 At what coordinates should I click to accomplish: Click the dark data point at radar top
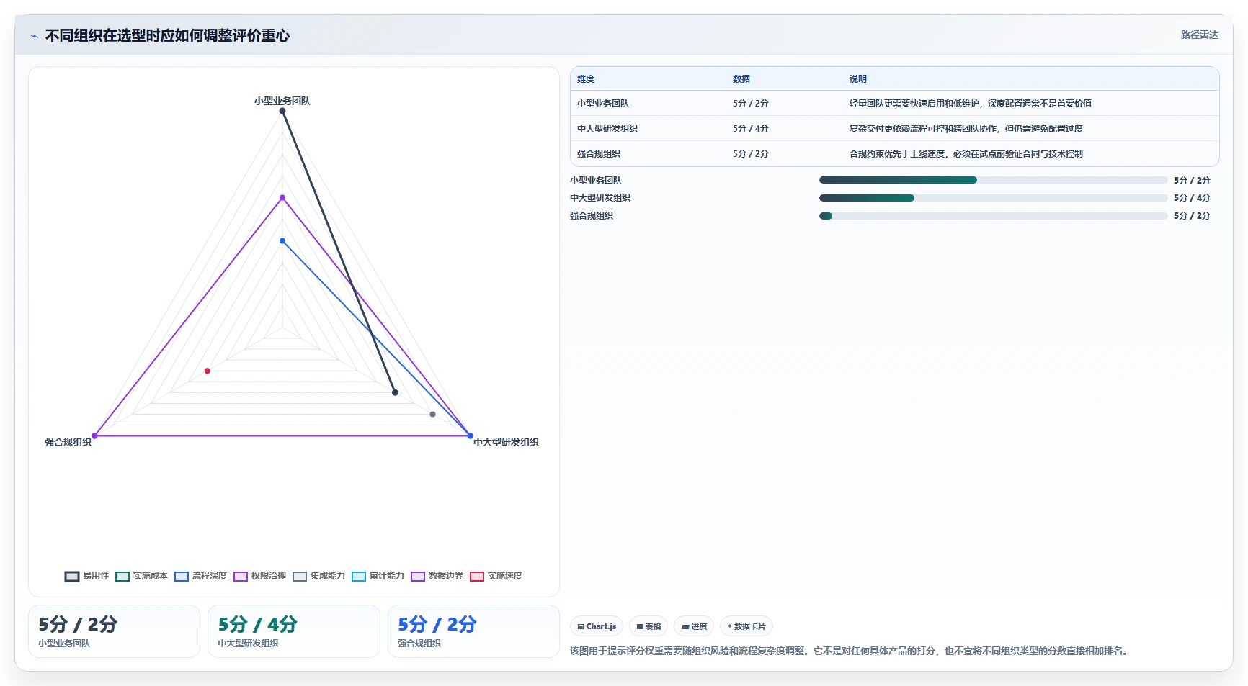coord(282,111)
